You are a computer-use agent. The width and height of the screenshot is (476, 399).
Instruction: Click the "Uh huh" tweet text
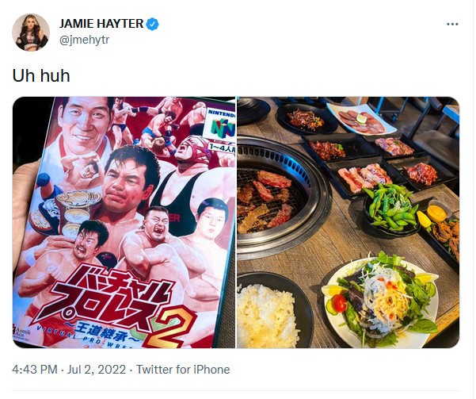pos(41,75)
